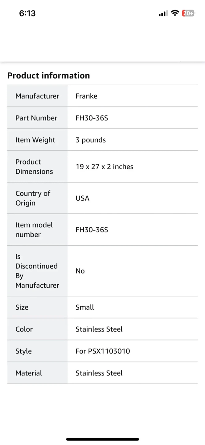The height and width of the screenshot is (445, 205).
Task: Select the Is Discontinued By Manufacturer label
Action: click(x=37, y=271)
